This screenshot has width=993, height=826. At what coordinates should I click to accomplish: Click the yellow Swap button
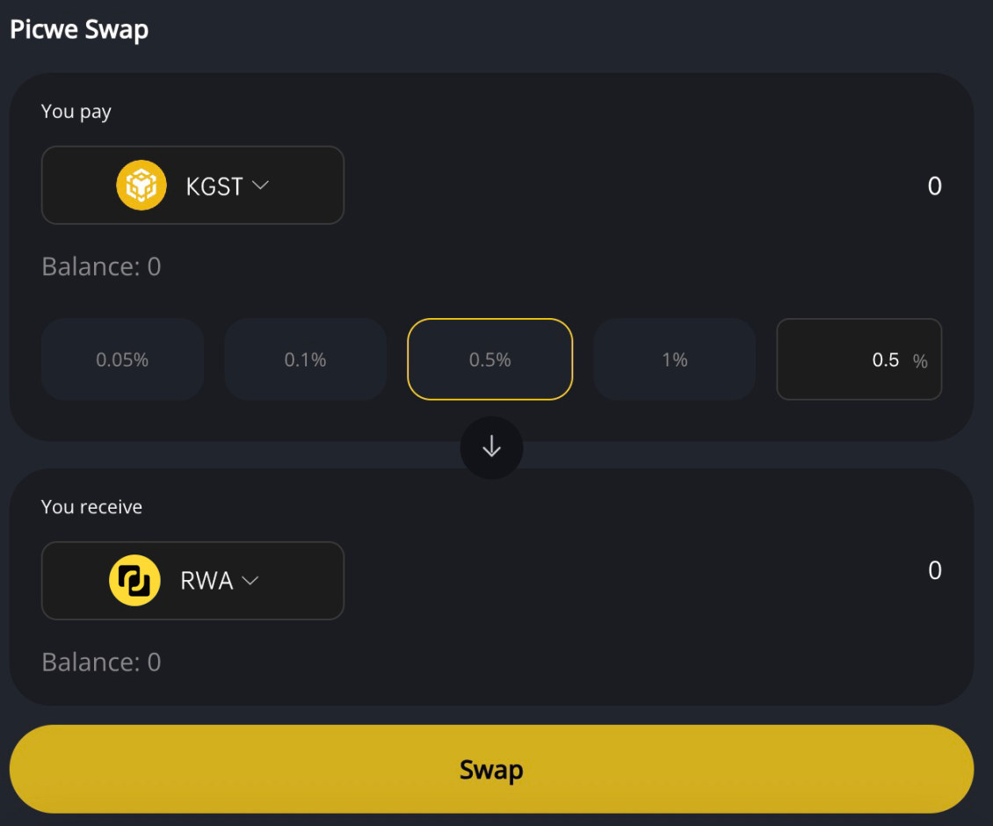point(491,770)
